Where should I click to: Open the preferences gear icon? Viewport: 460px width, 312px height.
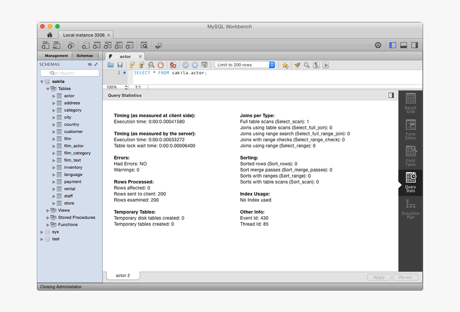click(378, 45)
